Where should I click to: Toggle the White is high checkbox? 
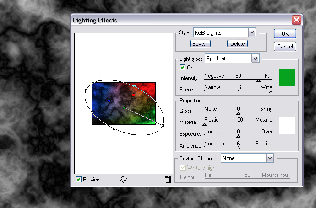point(183,168)
